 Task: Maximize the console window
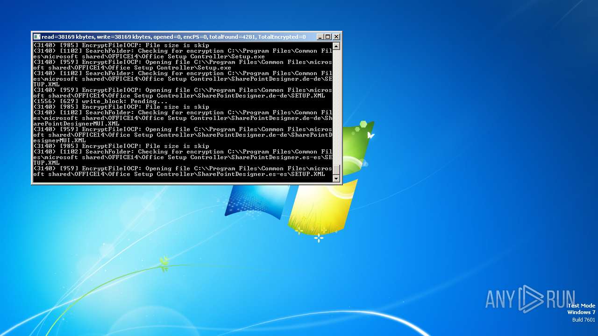tap(328, 37)
